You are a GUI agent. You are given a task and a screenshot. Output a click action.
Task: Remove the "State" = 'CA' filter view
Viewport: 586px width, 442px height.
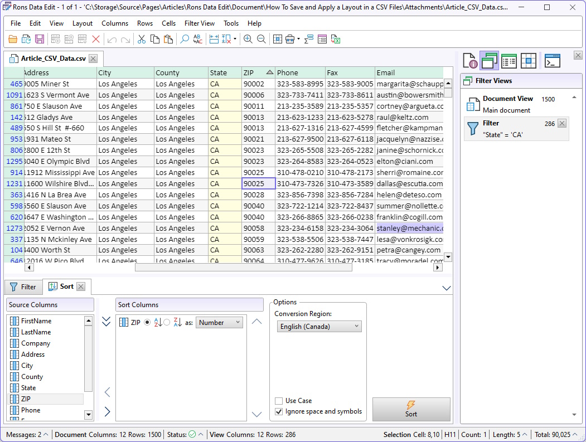[x=561, y=123]
